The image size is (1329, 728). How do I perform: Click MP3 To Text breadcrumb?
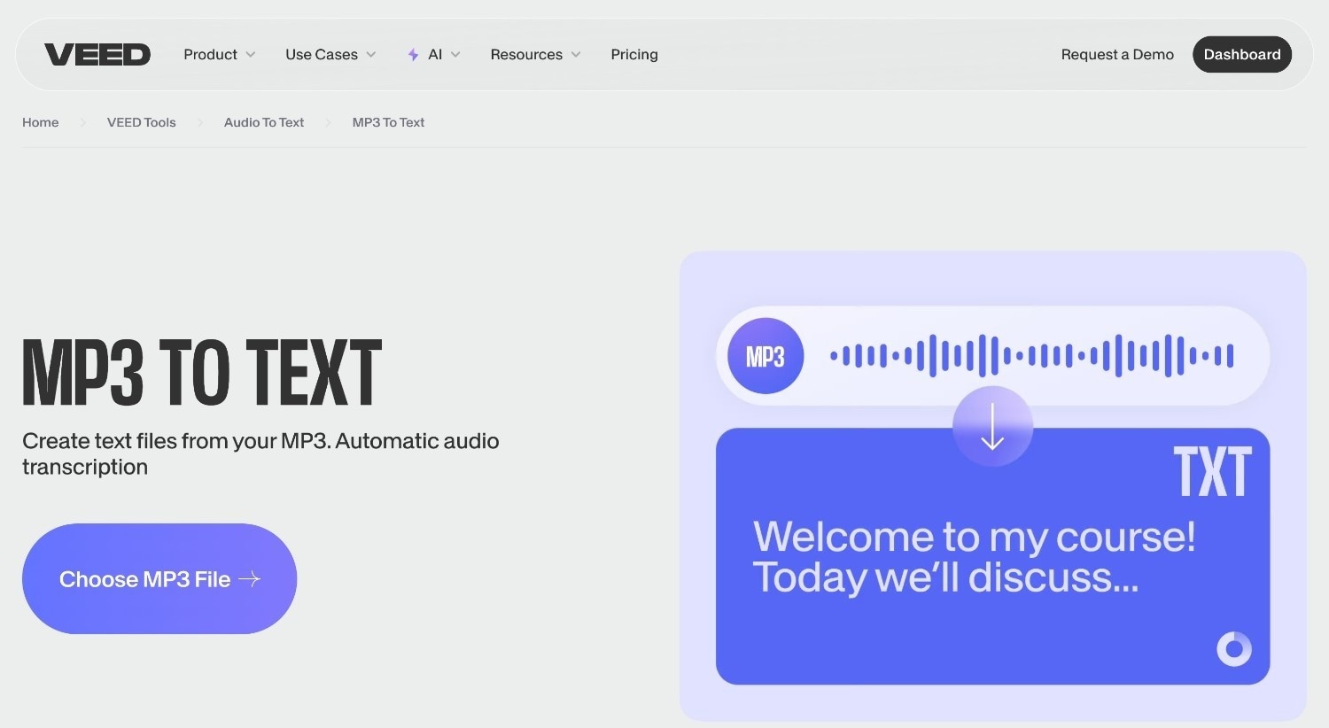click(x=388, y=122)
